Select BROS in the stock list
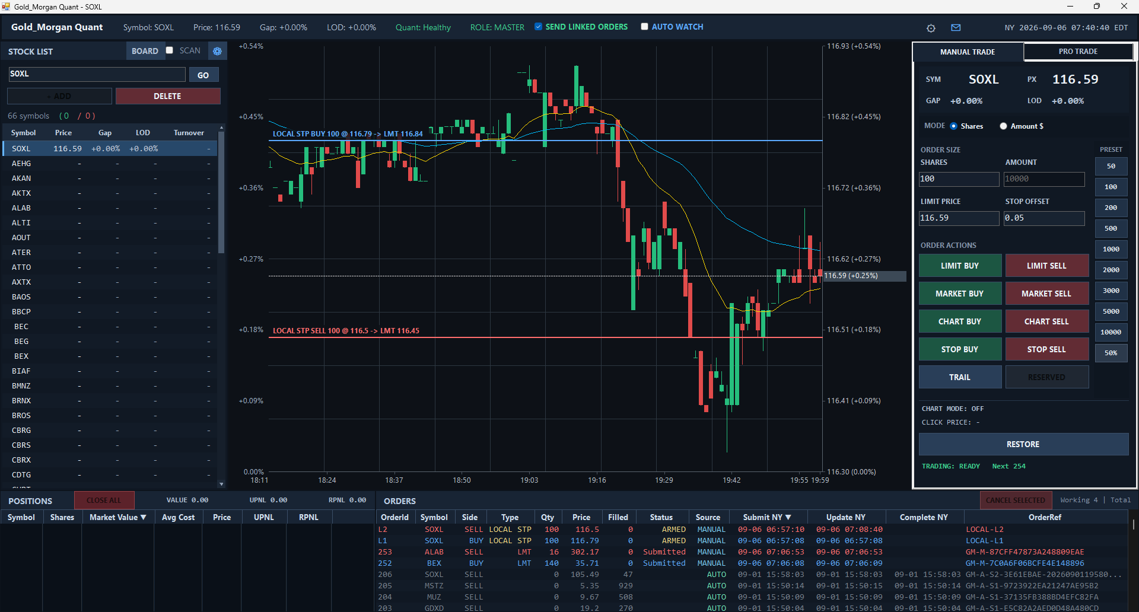Screen dimensions: 1139x612 pos(110,416)
